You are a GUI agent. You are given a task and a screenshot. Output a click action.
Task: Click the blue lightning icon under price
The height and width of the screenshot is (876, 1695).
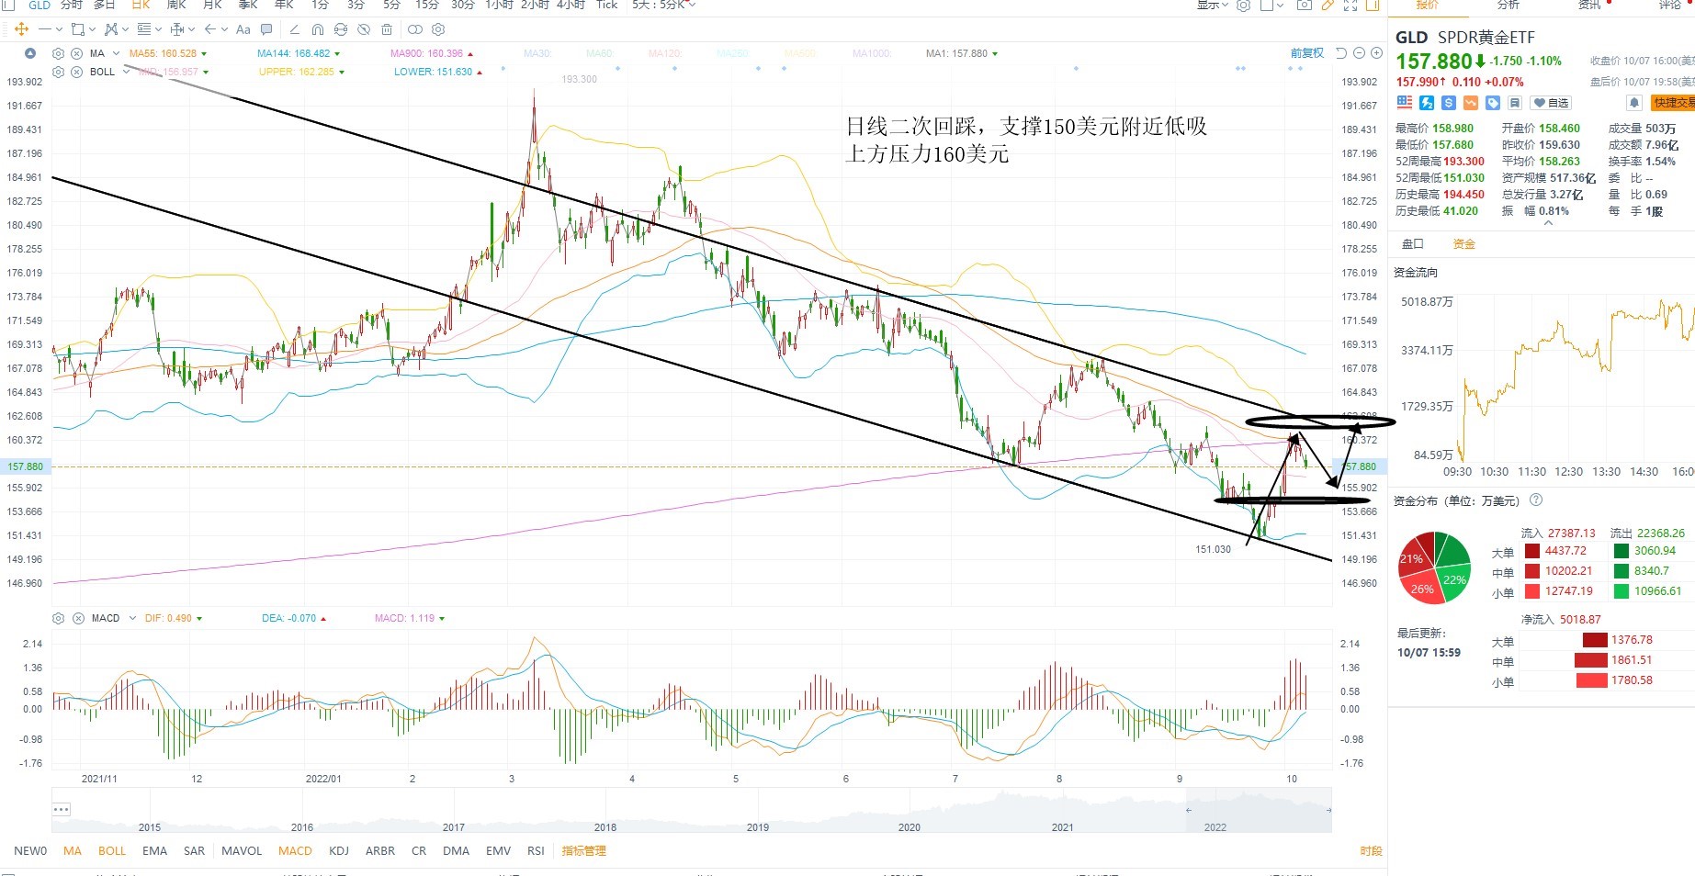click(1427, 103)
